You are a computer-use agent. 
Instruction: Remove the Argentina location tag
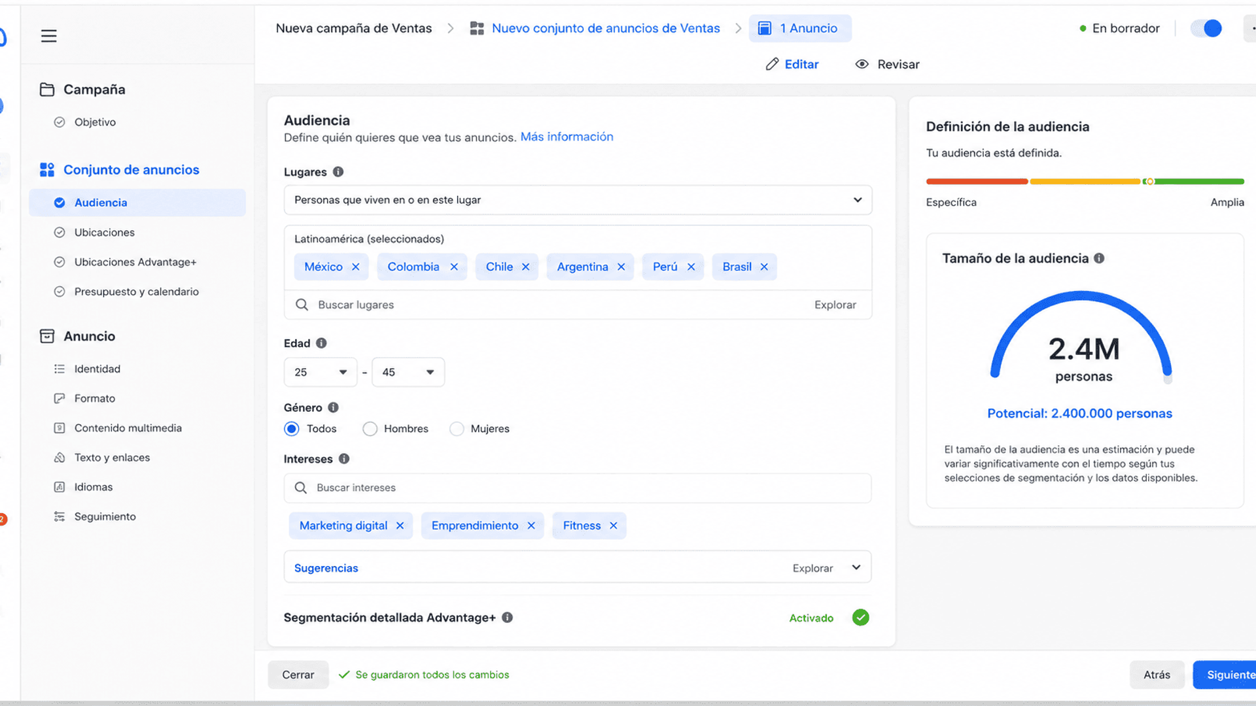click(x=621, y=267)
